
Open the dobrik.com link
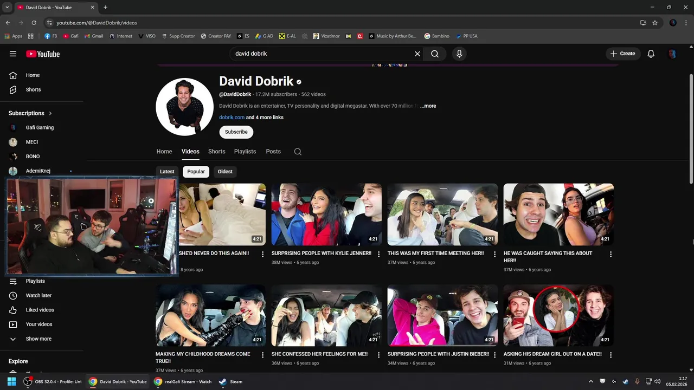tap(232, 118)
